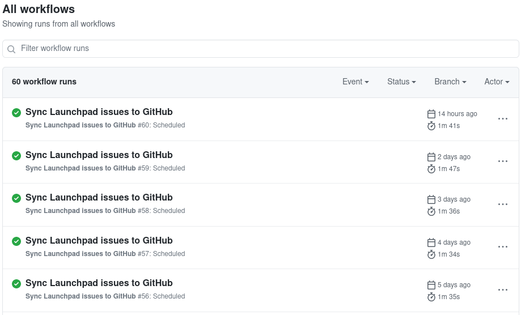This screenshot has width=521, height=315.
Task: Click calendar icon beside 5 days ago
Action: point(431,285)
